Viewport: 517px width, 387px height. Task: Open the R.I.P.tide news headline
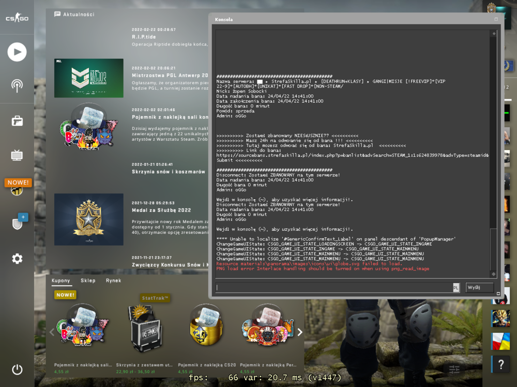pyautogui.click(x=144, y=37)
